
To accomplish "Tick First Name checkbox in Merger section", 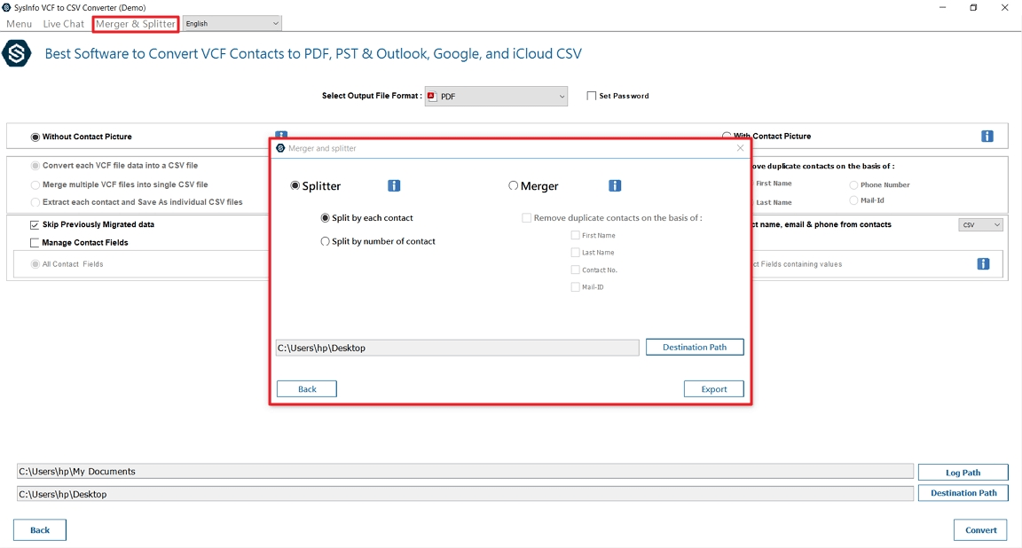I will coord(575,235).
